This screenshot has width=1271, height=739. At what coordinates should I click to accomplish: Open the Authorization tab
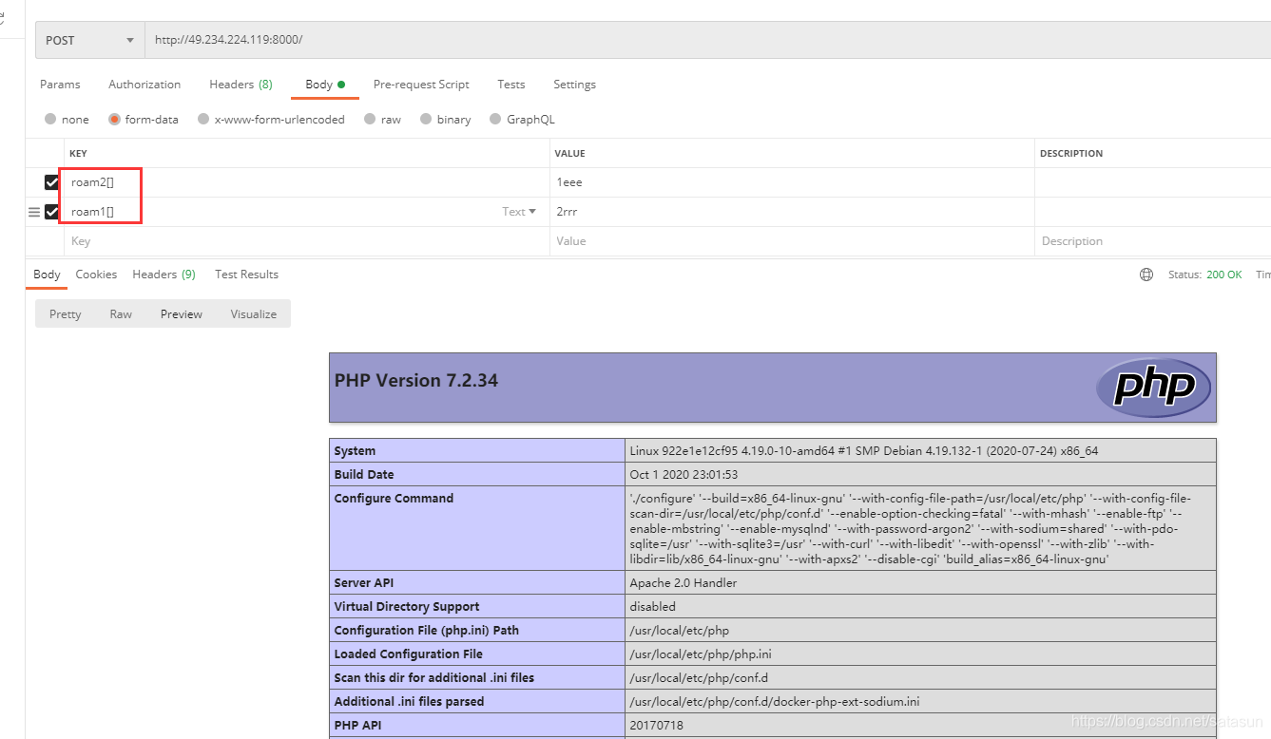(x=144, y=85)
